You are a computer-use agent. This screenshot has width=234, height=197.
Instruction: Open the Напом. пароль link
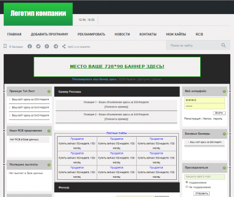click(213, 119)
